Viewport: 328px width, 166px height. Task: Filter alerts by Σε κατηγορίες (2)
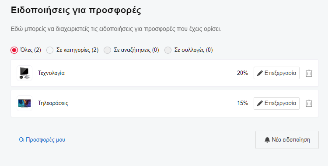pyautogui.click(x=50, y=50)
